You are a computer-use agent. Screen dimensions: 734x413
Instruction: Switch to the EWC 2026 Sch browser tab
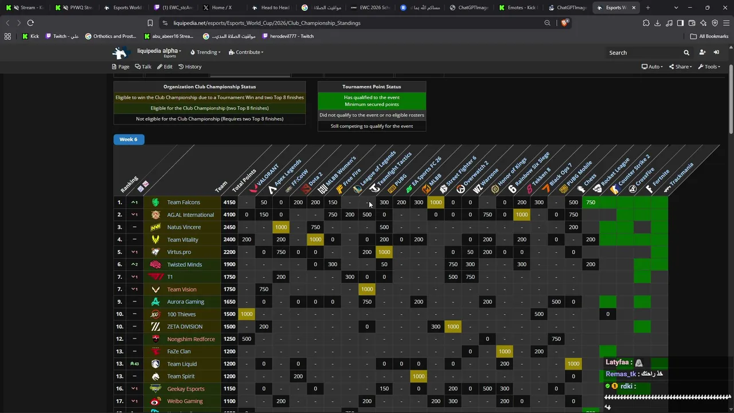coord(370,7)
